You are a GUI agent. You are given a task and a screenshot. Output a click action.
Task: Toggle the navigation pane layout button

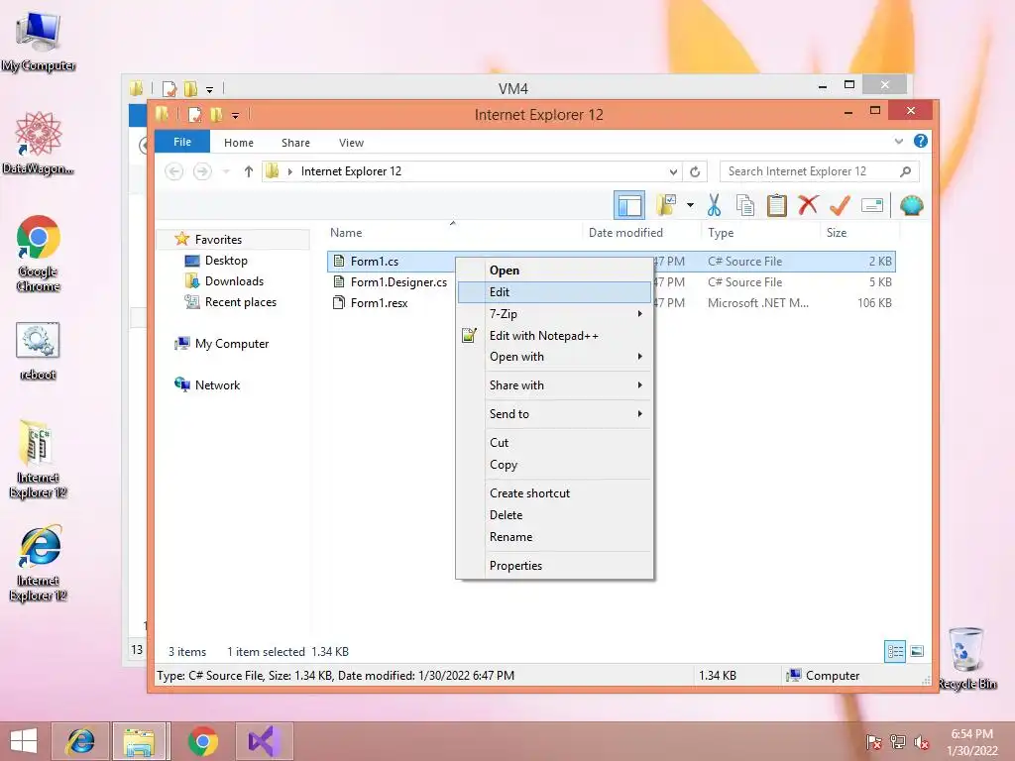click(x=629, y=206)
